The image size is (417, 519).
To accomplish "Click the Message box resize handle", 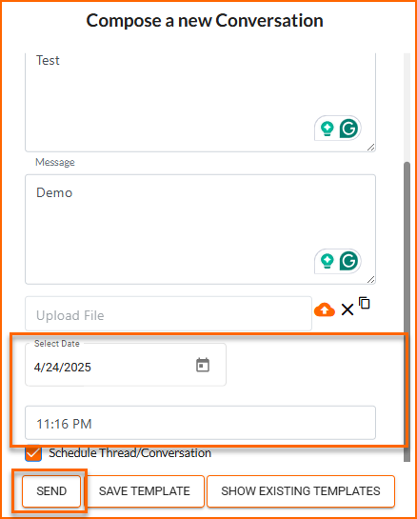I will point(371,280).
